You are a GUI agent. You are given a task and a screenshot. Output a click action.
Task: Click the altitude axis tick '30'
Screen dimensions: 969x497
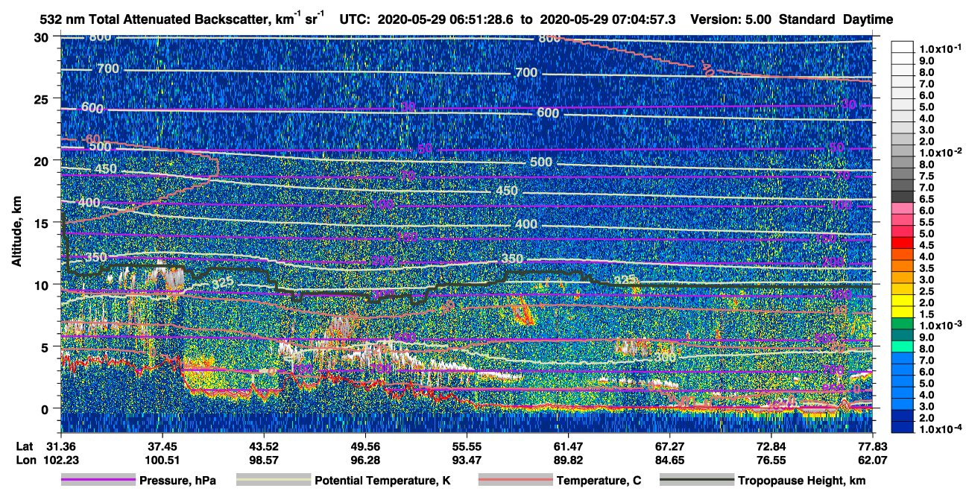pos(42,37)
